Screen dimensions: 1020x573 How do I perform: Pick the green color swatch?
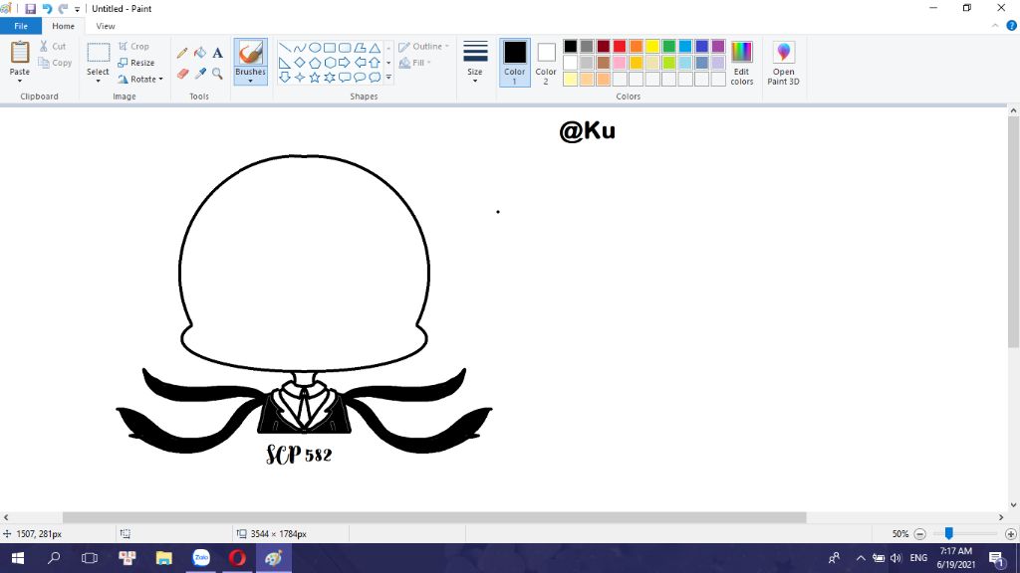(x=668, y=46)
